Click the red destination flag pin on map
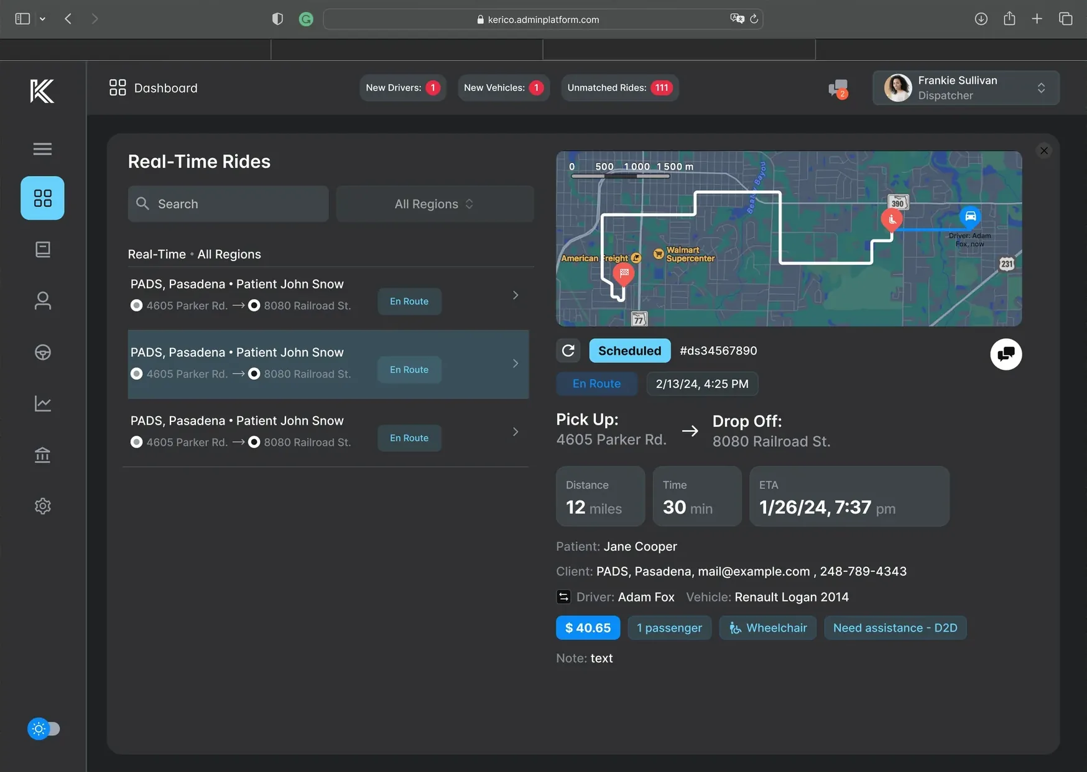 coord(623,273)
